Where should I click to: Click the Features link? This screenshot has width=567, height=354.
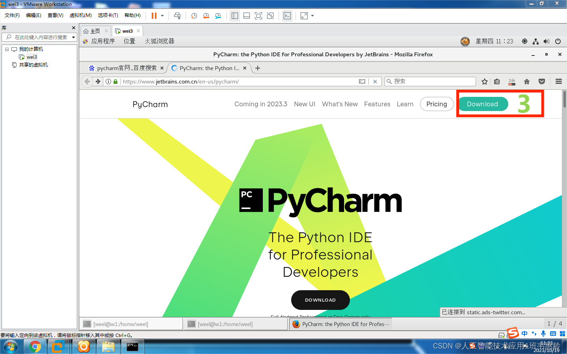point(377,104)
